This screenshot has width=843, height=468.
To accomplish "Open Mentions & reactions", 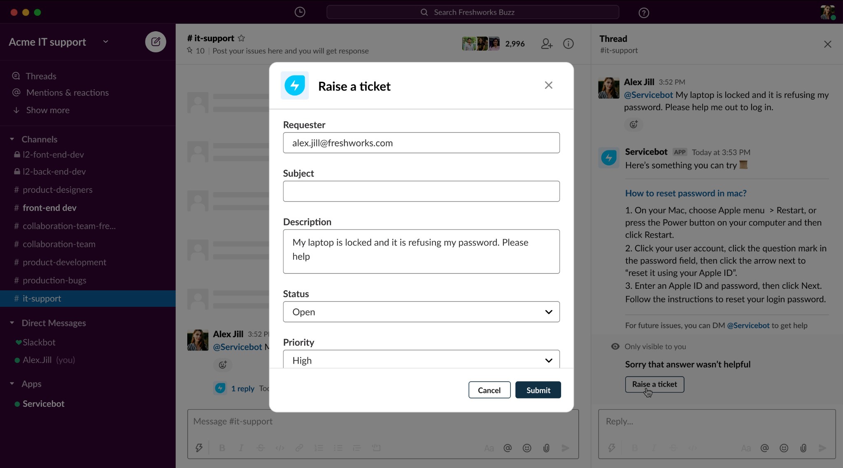I will tap(67, 93).
